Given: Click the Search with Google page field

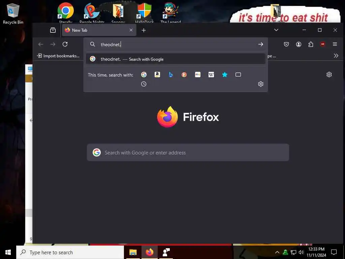Looking at the screenshot, I should (x=188, y=152).
